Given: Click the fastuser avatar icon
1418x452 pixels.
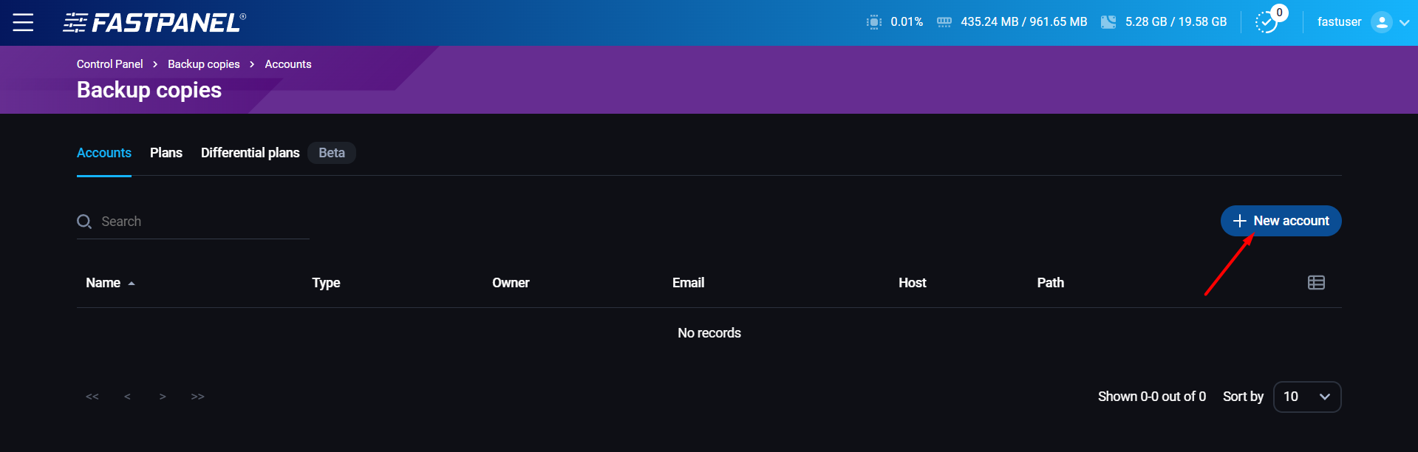Looking at the screenshot, I should pyautogui.click(x=1380, y=22).
